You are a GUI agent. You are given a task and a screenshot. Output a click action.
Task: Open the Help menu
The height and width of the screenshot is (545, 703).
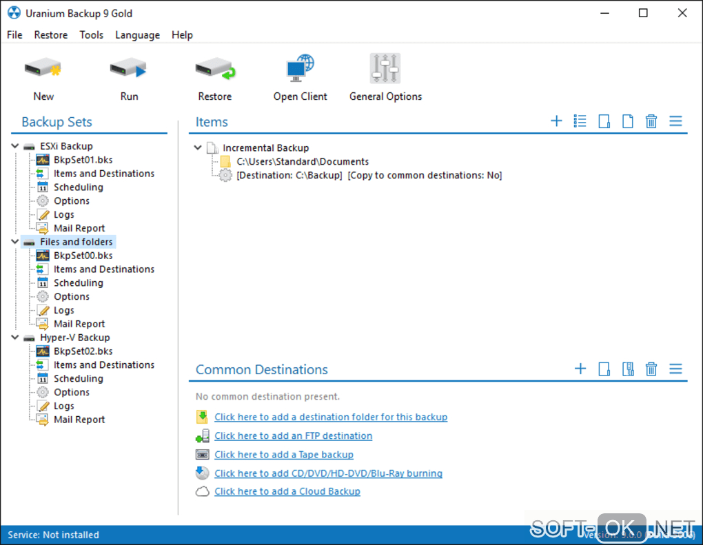pyautogui.click(x=182, y=35)
